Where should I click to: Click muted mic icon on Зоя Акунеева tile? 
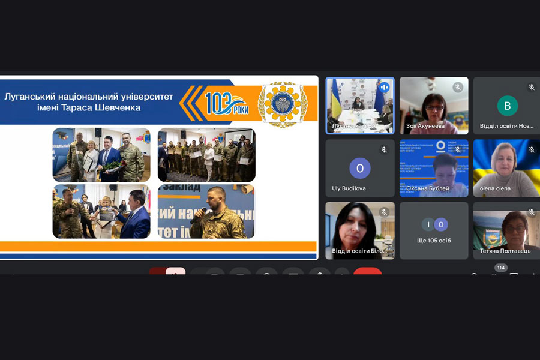[458, 87]
